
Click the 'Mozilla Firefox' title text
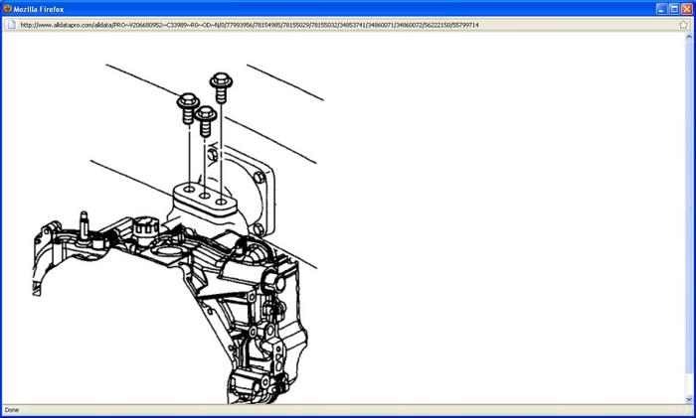pyautogui.click(x=39, y=9)
